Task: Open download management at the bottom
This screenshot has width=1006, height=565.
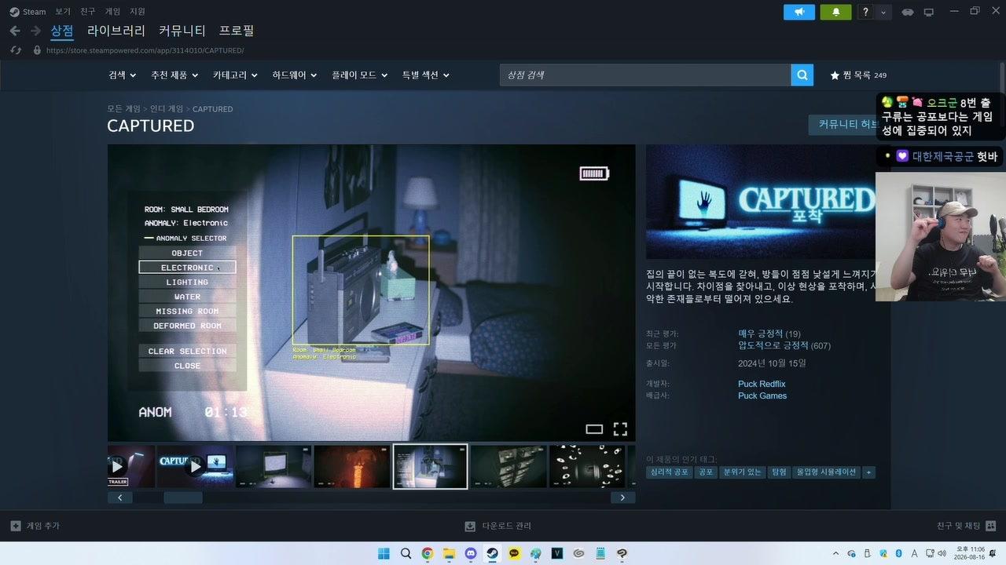Action: click(498, 526)
